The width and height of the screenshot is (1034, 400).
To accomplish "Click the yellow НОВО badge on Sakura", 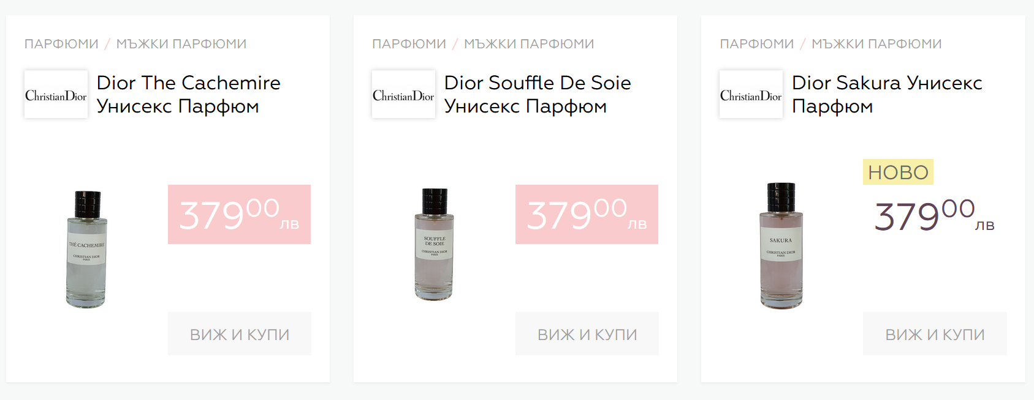I will click(898, 172).
